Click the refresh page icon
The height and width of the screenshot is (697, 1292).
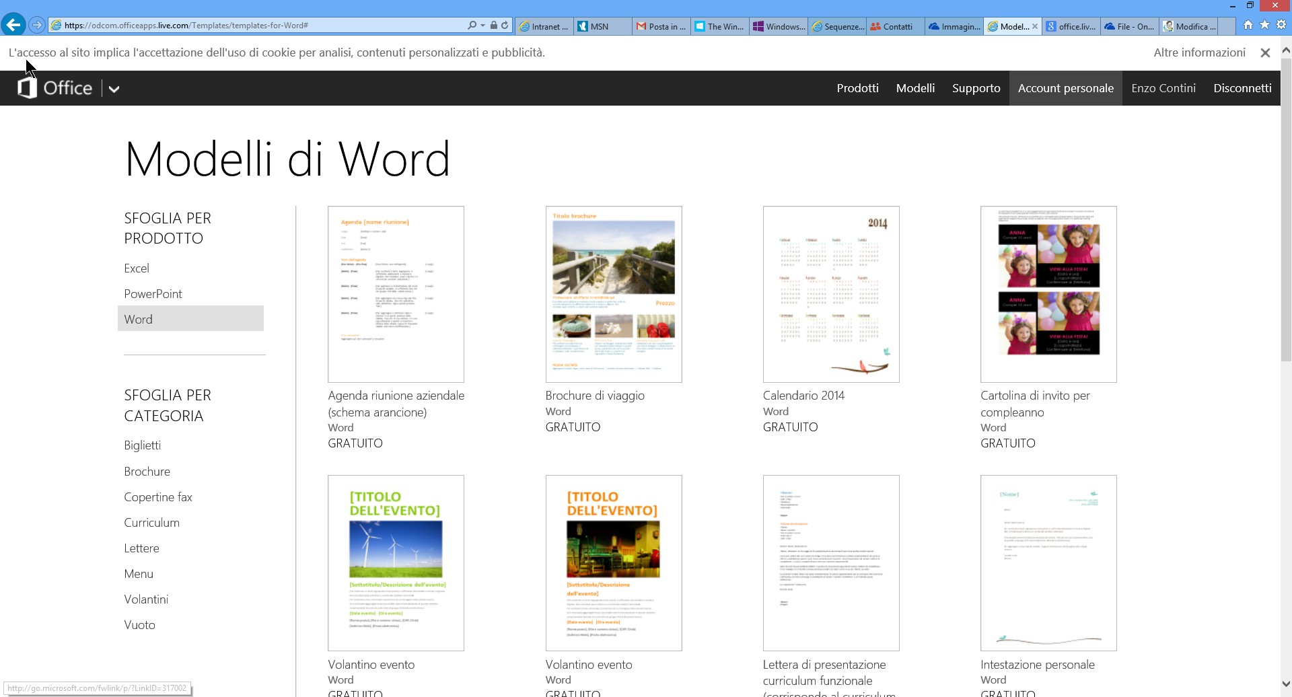pos(505,26)
